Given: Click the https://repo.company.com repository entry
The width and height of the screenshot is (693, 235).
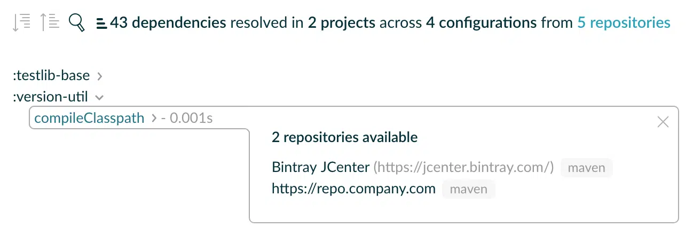Looking at the screenshot, I should [353, 189].
